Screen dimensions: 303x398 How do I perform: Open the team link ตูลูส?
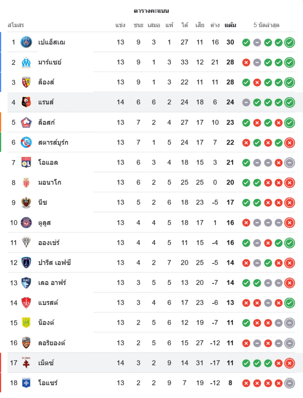[x=45, y=222]
